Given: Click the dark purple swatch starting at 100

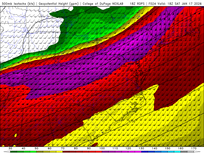Looking at the screenshot, I should tap(105, 152).
